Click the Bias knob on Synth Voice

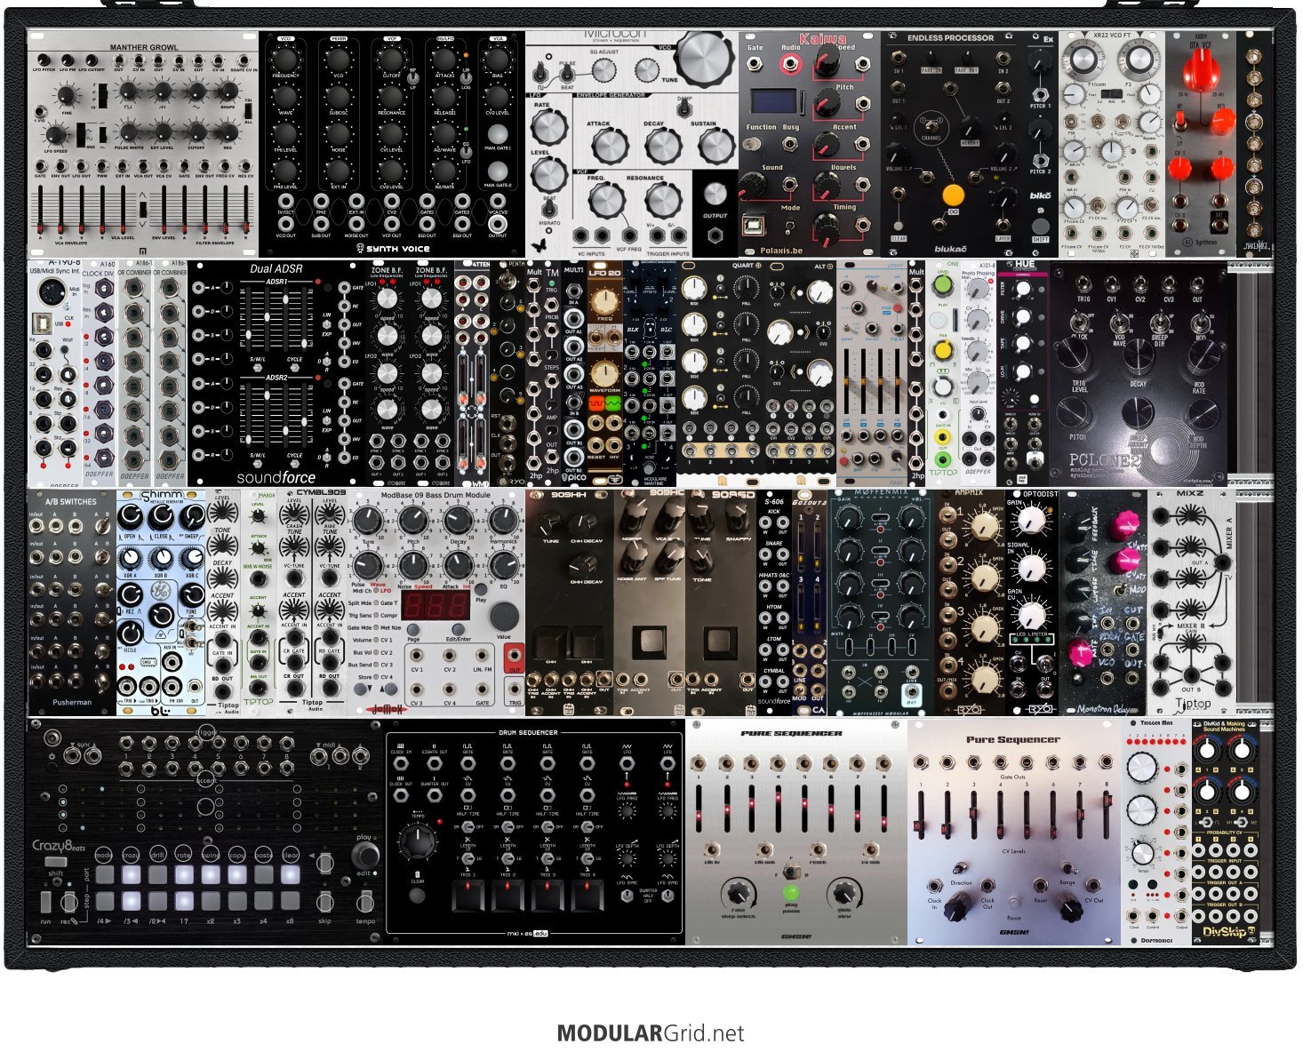498,59
